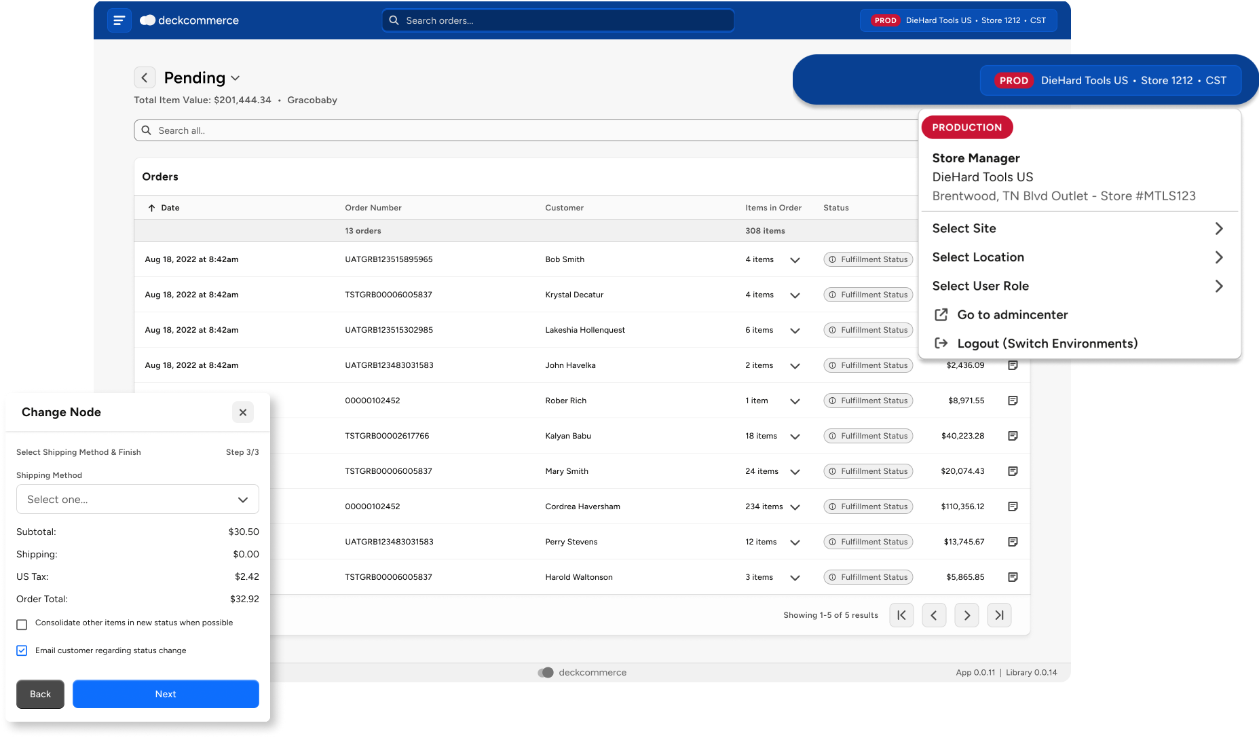The width and height of the screenshot is (1259, 738).
Task: Click the small PROD store badge in header
Action: click(960, 20)
